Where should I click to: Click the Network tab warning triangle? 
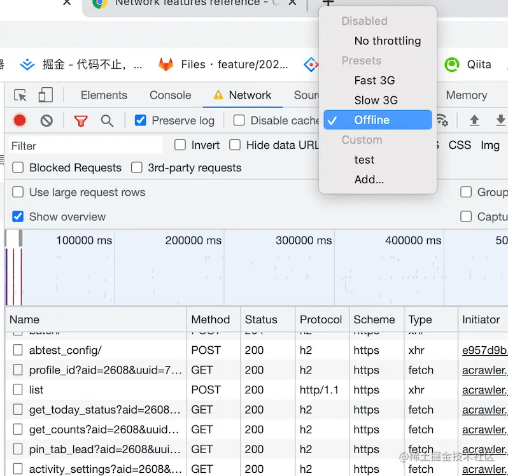218,95
